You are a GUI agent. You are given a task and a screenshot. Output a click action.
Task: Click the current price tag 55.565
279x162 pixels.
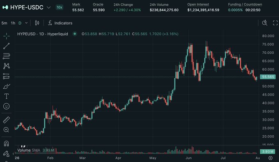click(x=268, y=77)
